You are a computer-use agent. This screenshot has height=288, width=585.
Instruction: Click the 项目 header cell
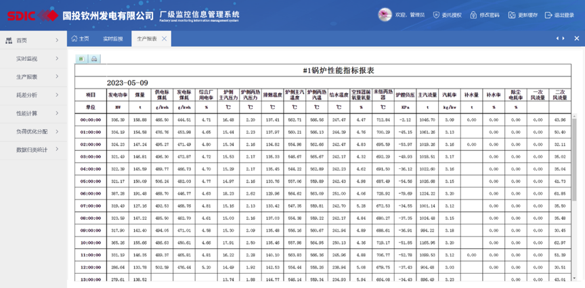(x=90, y=95)
